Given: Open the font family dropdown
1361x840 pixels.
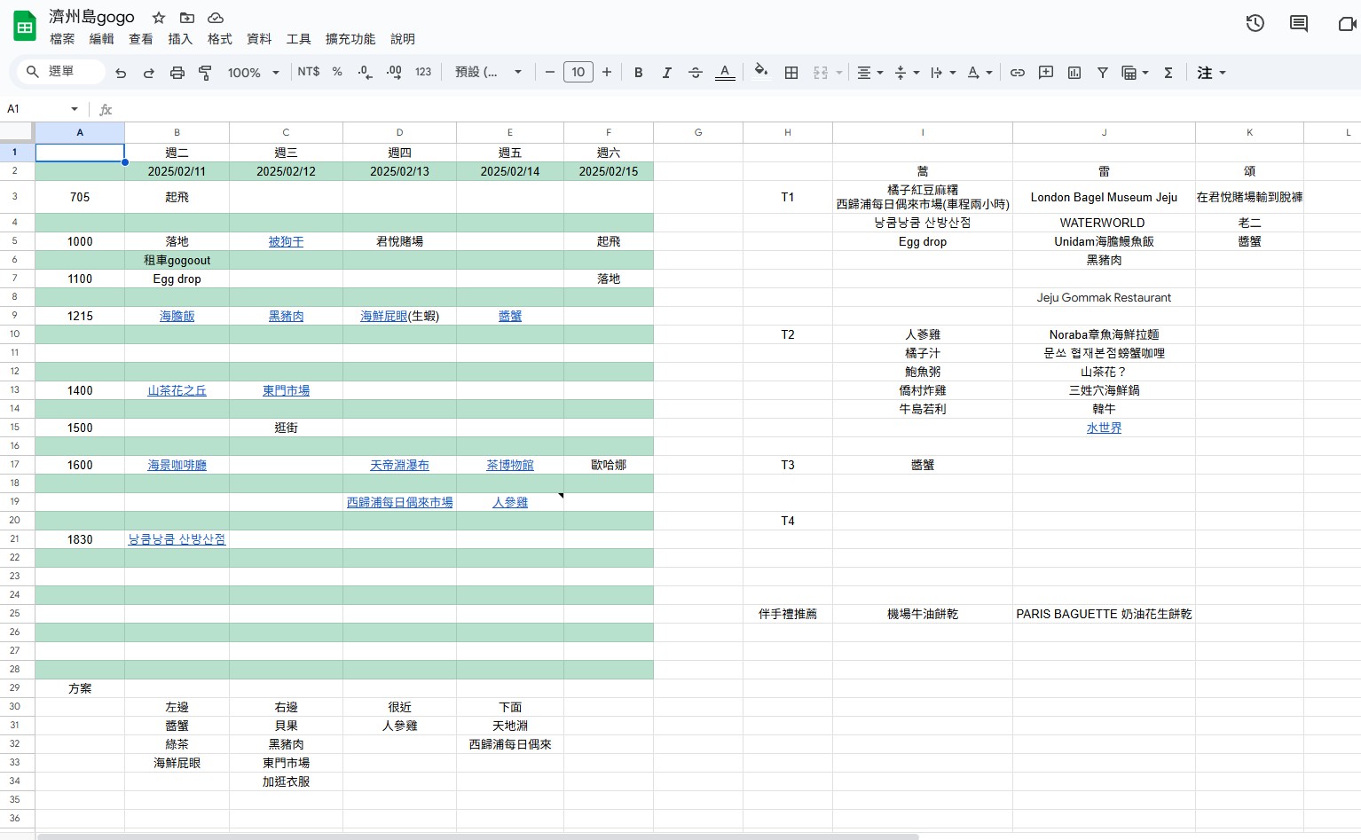Looking at the screenshot, I should click(x=488, y=73).
